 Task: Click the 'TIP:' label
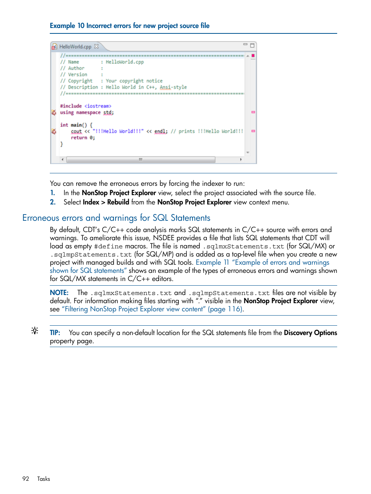click(x=55, y=333)
